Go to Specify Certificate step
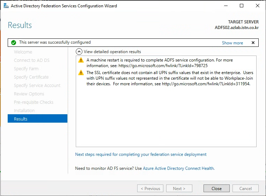This screenshot has width=266, height=196. (31, 77)
